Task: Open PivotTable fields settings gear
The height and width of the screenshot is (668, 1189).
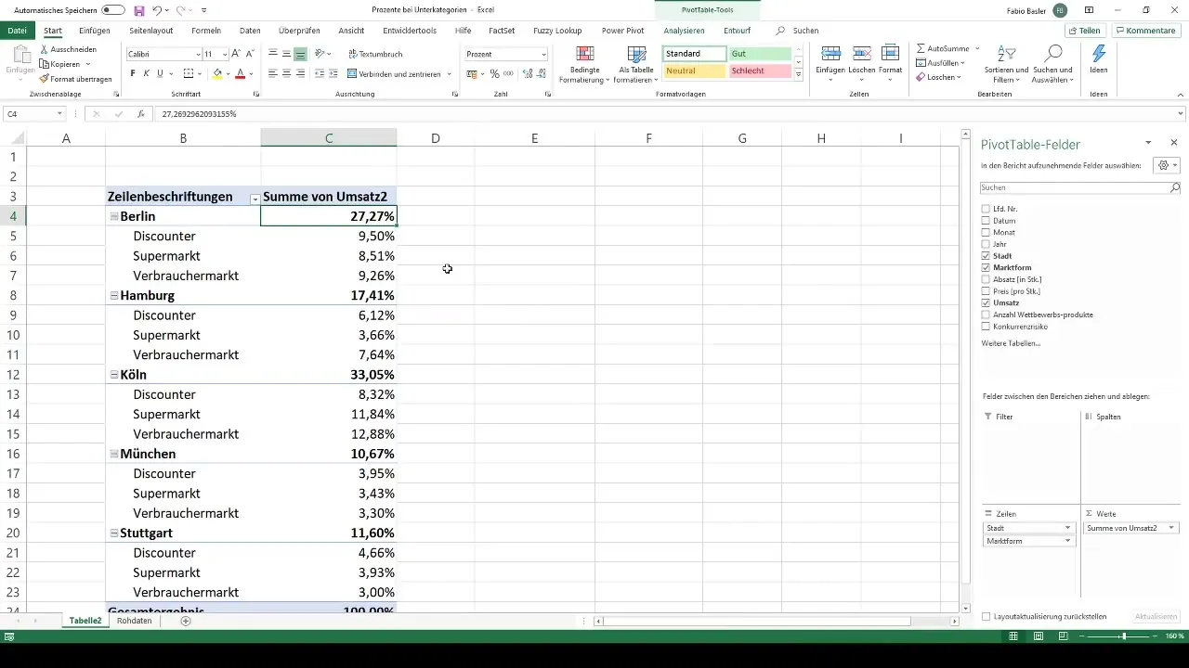Action: coord(1165,165)
